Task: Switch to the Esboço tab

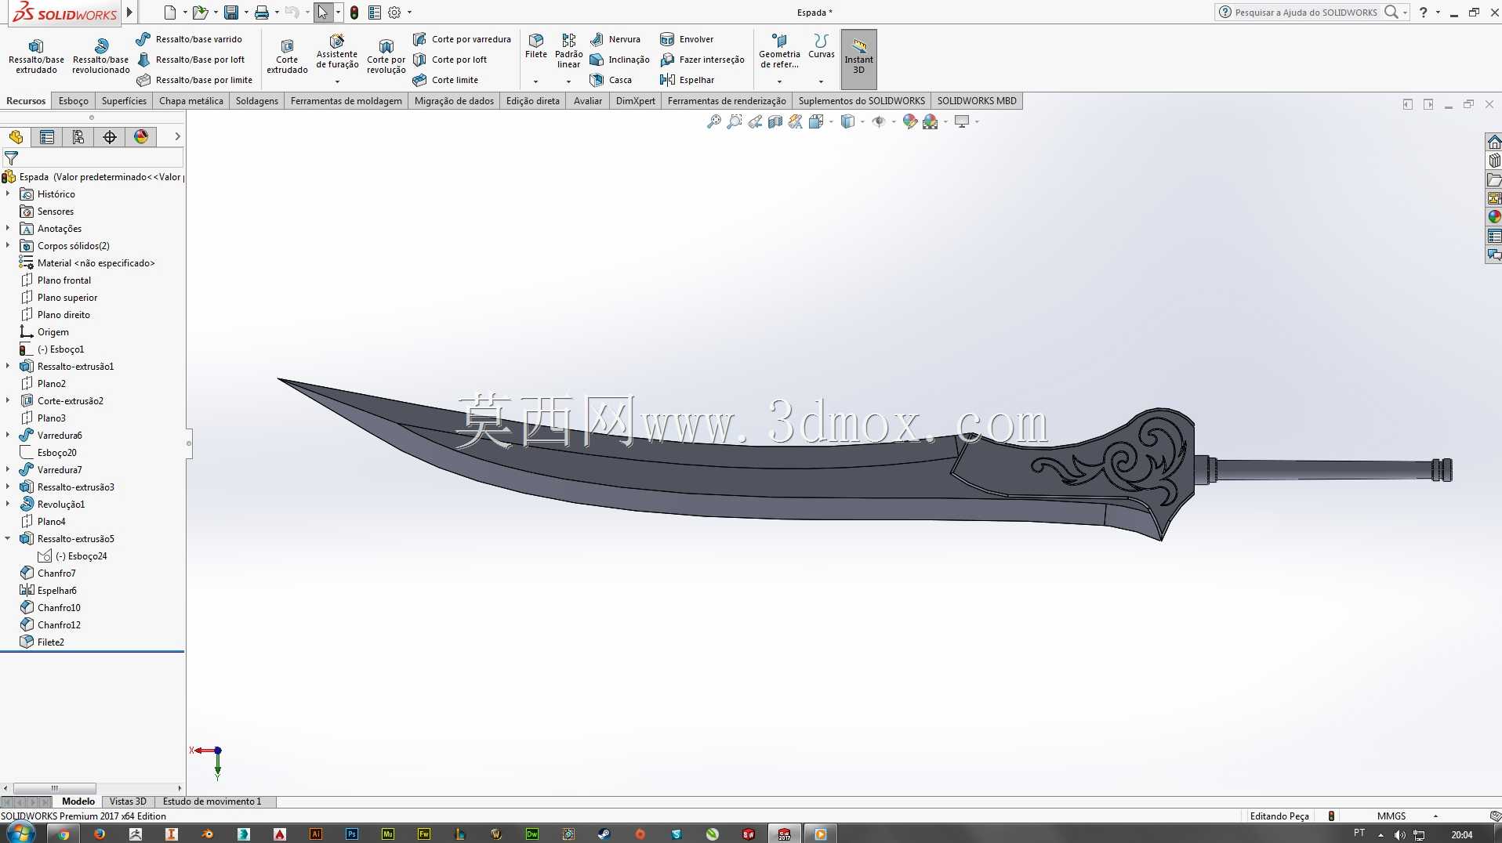Action: pyautogui.click(x=74, y=101)
